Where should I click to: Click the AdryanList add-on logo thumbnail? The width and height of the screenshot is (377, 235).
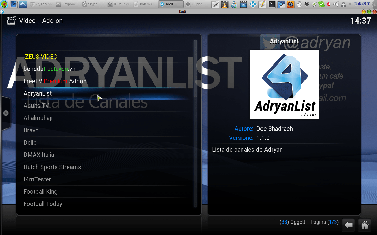(284, 85)
